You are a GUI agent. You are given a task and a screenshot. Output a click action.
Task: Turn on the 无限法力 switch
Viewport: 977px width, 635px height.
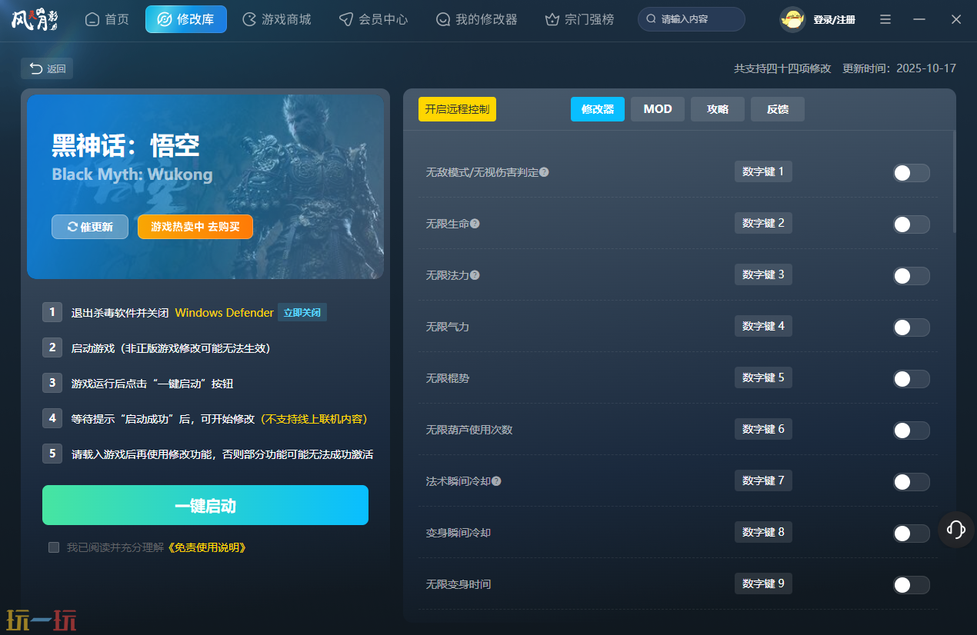[912, 276]
